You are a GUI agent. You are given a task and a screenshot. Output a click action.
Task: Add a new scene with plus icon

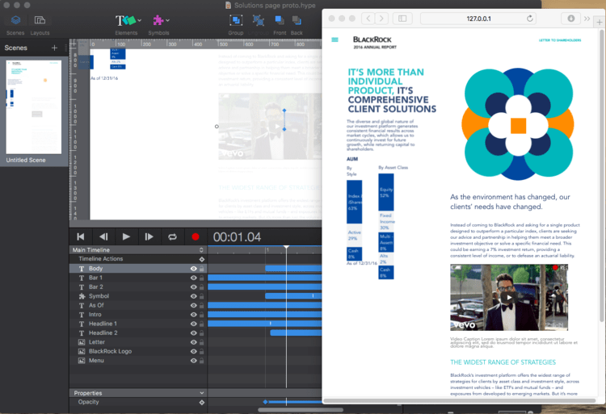54,48
